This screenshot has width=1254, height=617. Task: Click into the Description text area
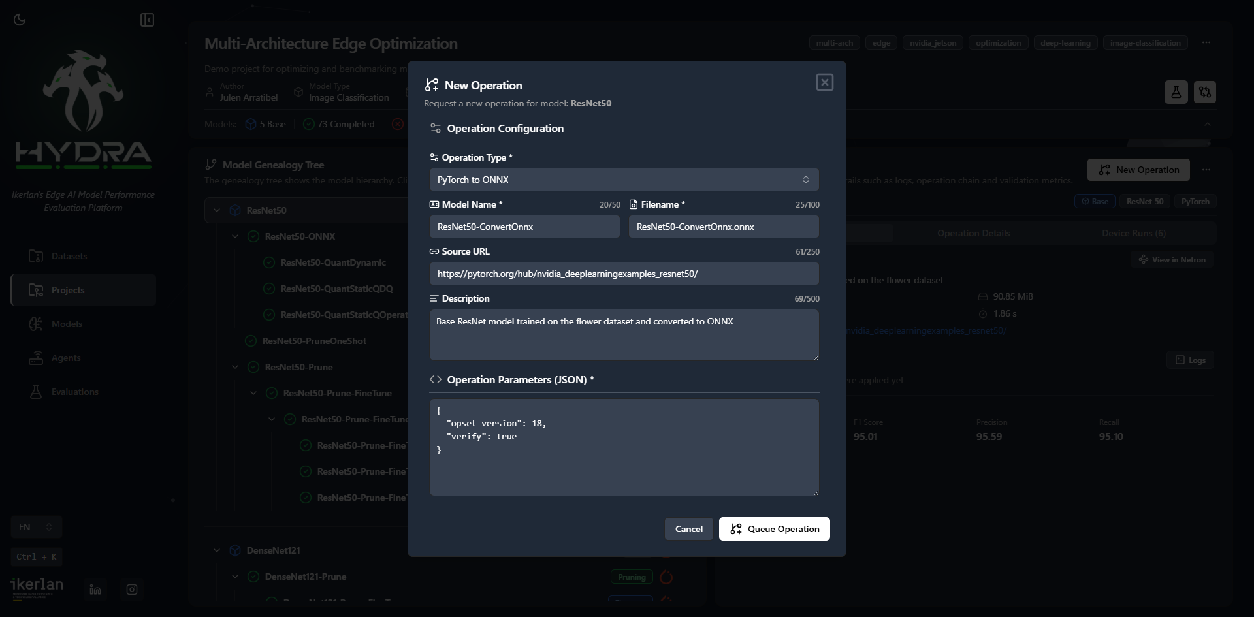coord(624,335)
